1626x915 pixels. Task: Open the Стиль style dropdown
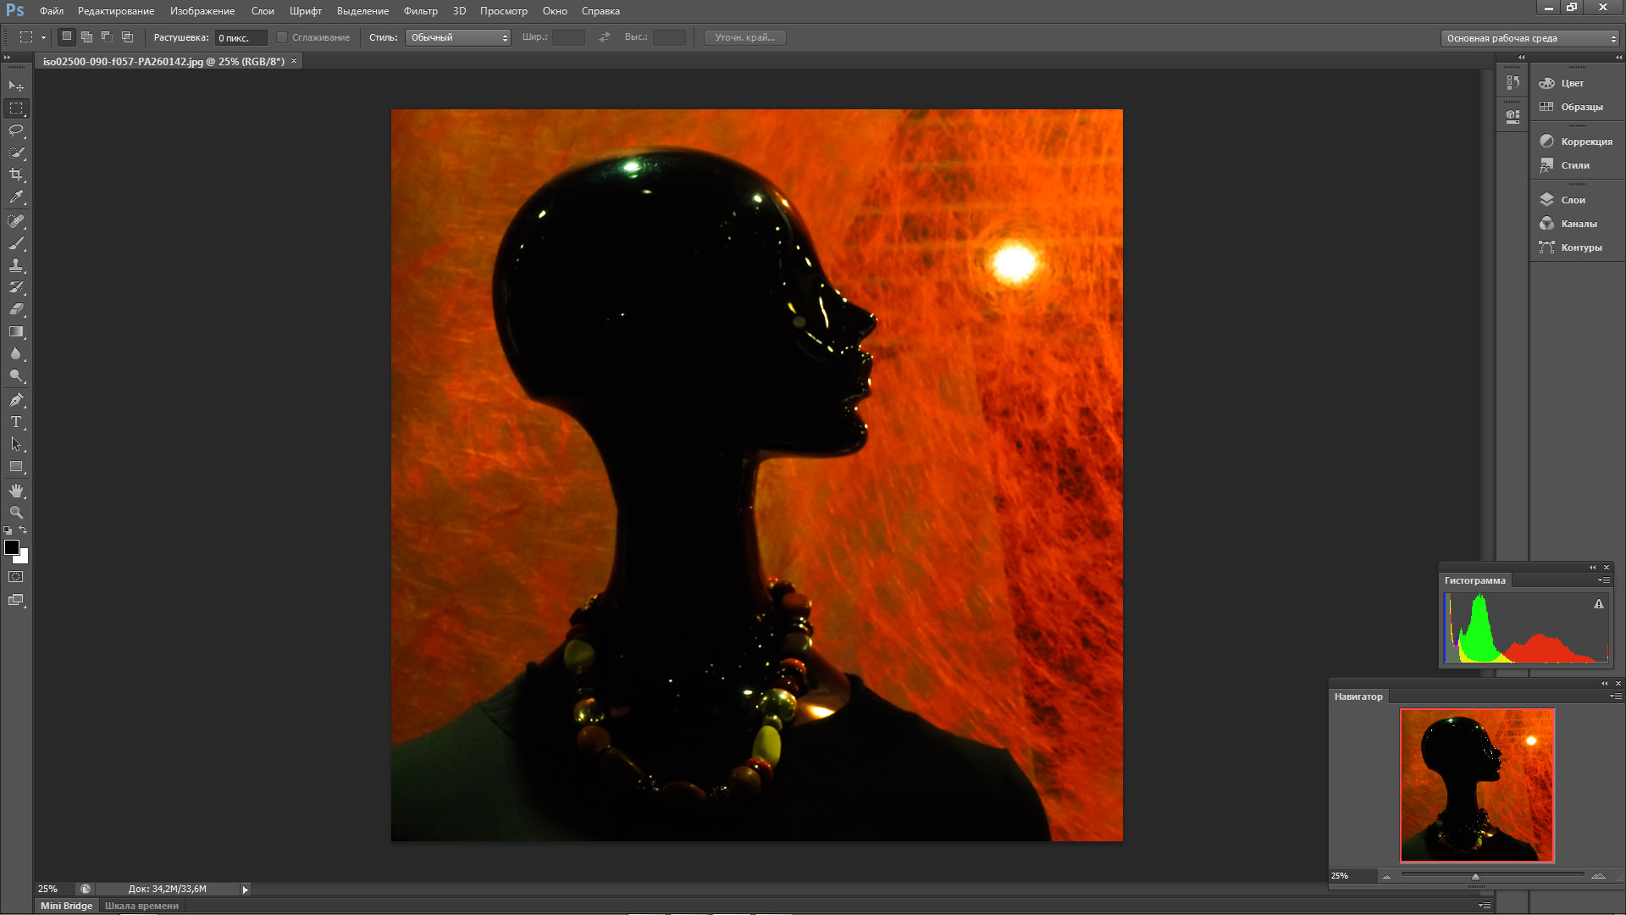pos(458,37)
